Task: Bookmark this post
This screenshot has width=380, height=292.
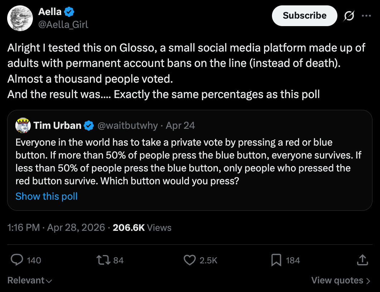Action: click(x=276, y=260)
